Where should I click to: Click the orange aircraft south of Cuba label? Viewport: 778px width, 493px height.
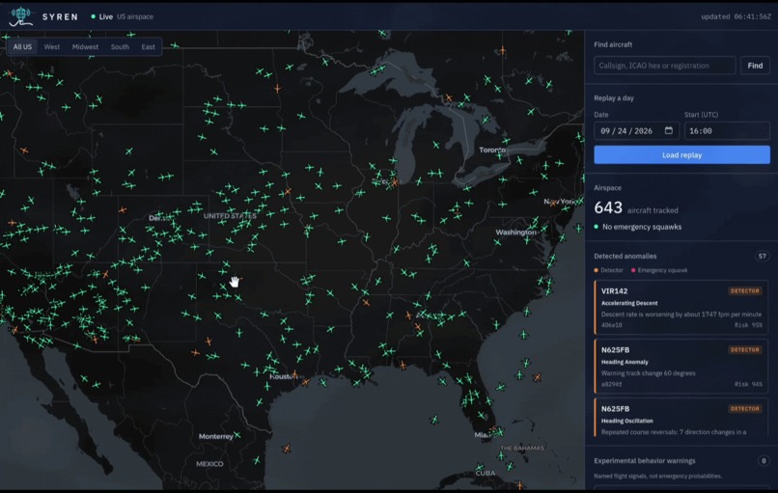[x=519, y=484]
